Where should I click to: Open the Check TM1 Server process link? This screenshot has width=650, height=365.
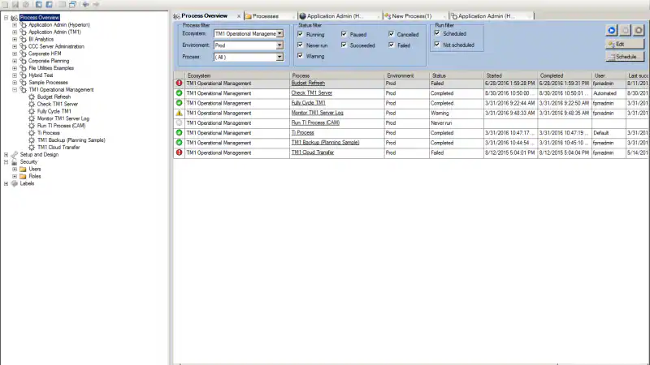pos(312,93)
